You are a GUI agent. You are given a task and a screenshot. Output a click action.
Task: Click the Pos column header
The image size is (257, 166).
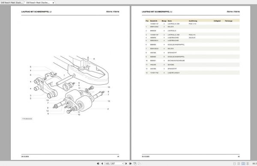pos(147,21)
